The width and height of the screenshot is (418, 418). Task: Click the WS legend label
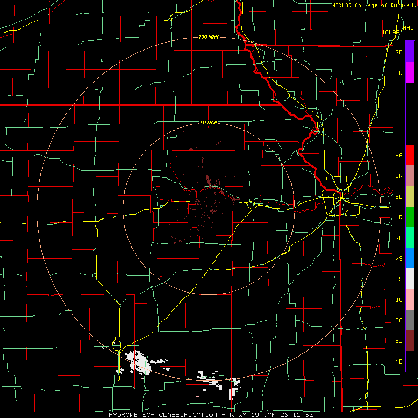pyautogui.click(x=398, y=258)
